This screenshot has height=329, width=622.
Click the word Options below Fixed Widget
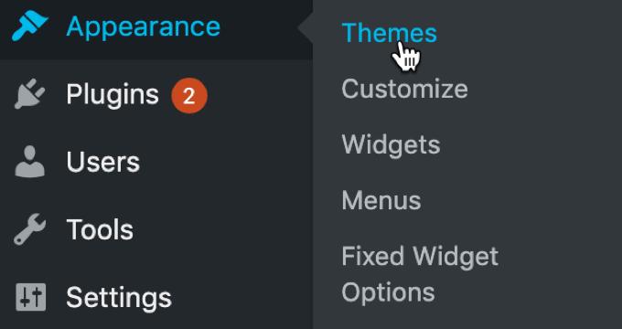click(x=388, y=292)
